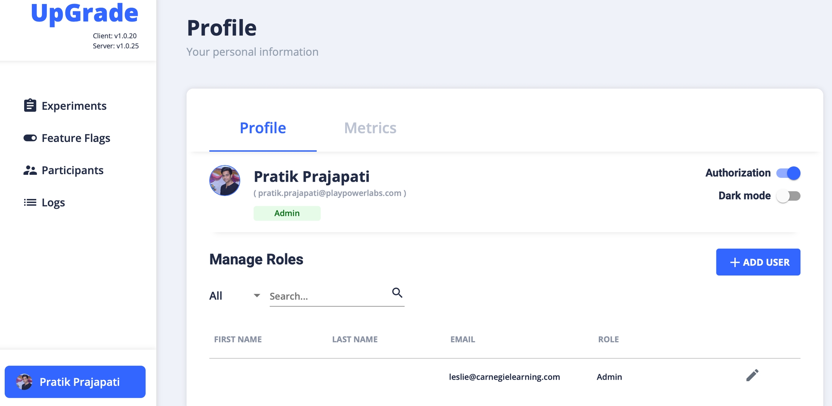Click pencil edit icon for leslie's row

point(752,376)
